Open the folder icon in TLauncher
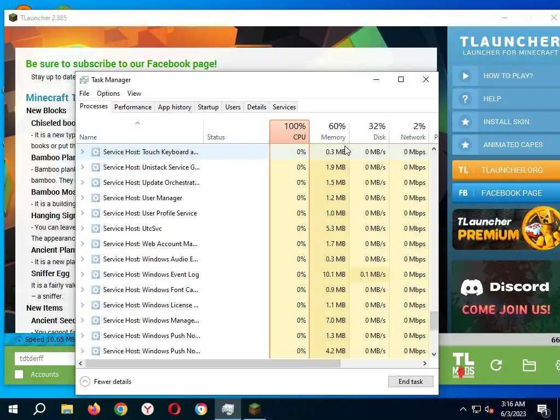 pos(529,365)
